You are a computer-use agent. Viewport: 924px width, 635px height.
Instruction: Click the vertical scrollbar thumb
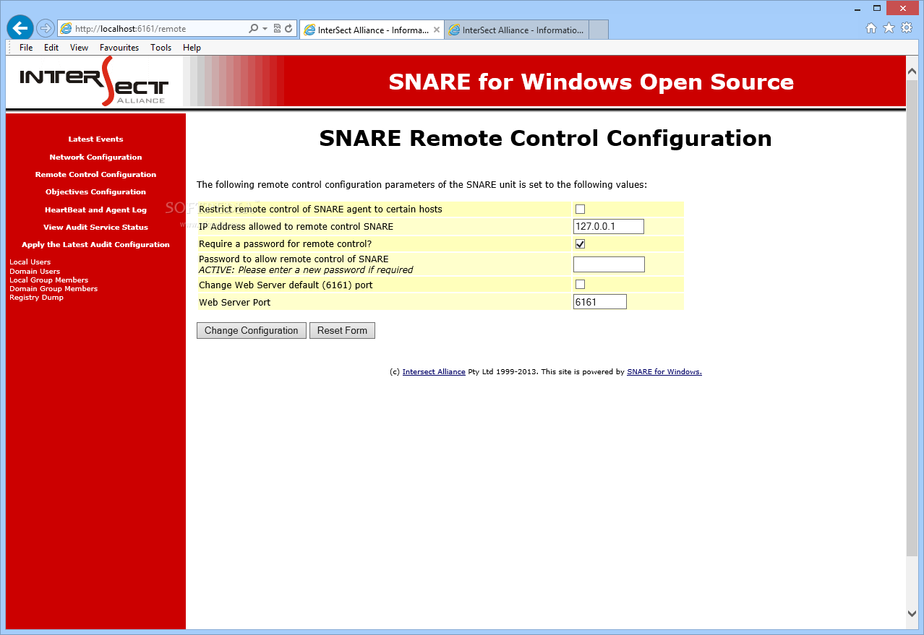(912, 318)
